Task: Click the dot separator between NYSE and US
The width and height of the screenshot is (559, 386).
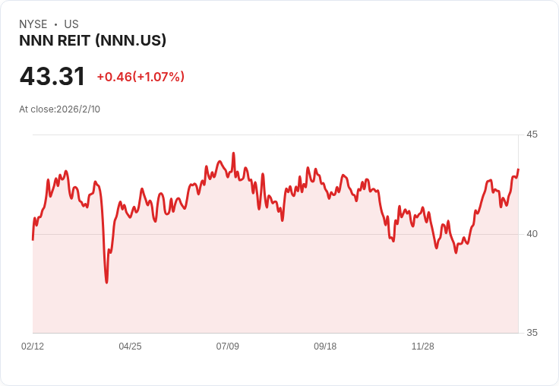Action: click(x=55, y=24)
